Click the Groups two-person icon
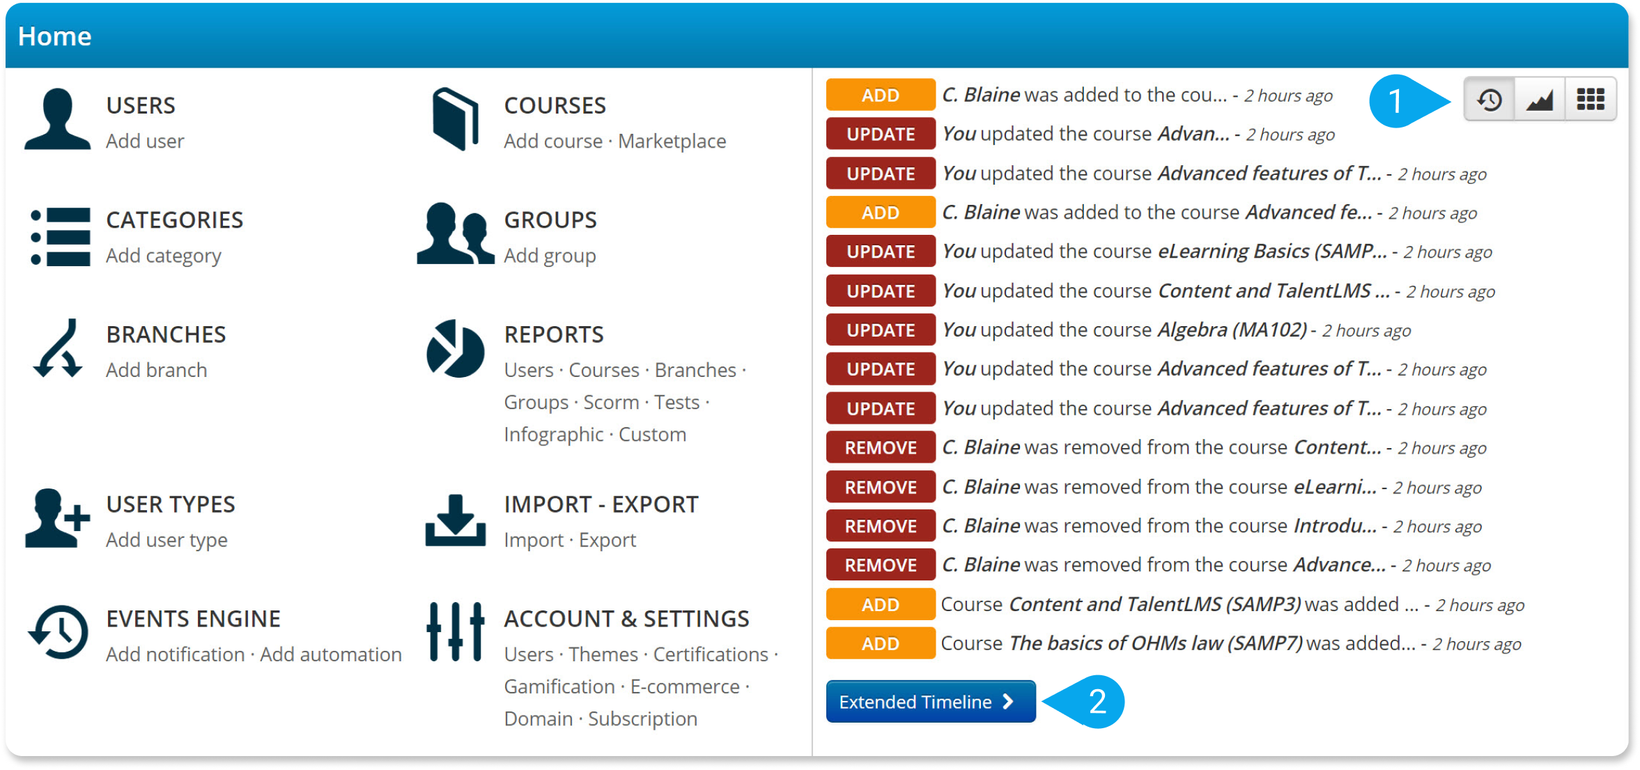Screen dimensions: 1640x770 (455, 233)
